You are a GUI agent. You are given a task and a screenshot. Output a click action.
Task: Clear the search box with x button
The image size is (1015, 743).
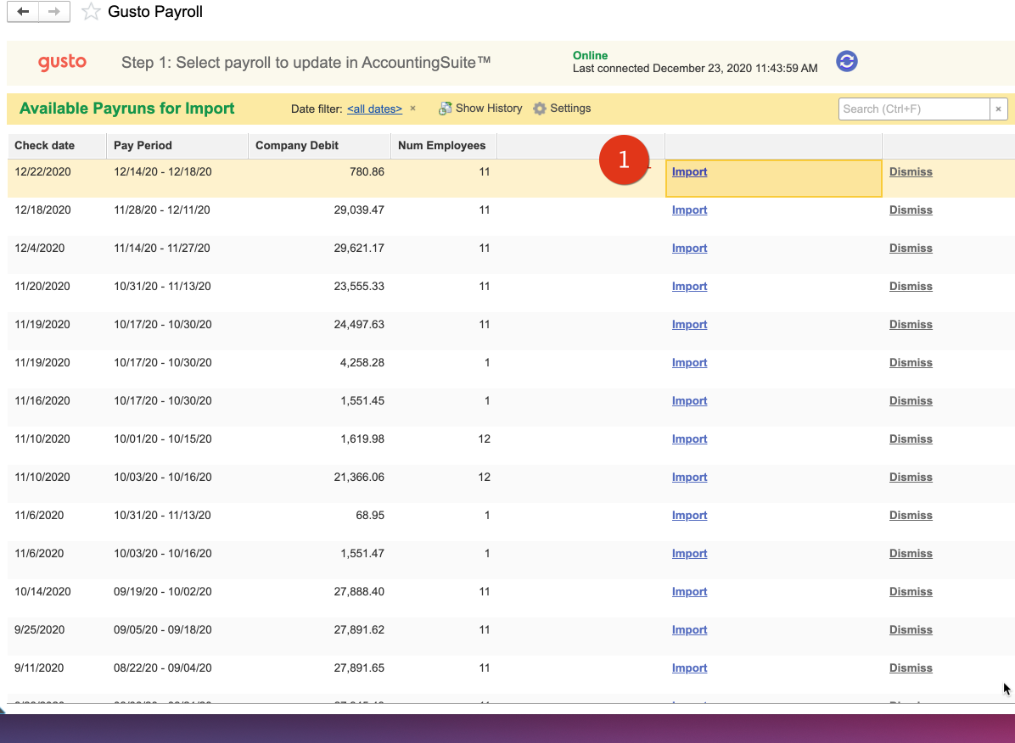click(998, 109)
